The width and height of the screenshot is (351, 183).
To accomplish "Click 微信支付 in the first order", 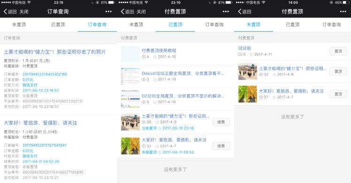I will tap(30, 85).
